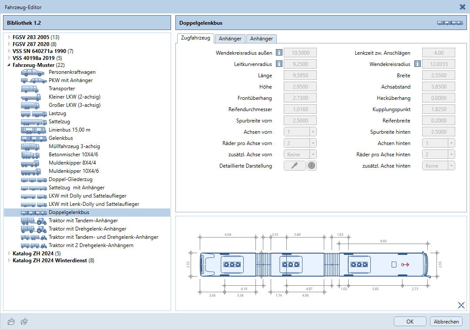470x330 pixels.
Task: Click info icon next to Wendekreisradius field
Action: click(x=417, y=64)
